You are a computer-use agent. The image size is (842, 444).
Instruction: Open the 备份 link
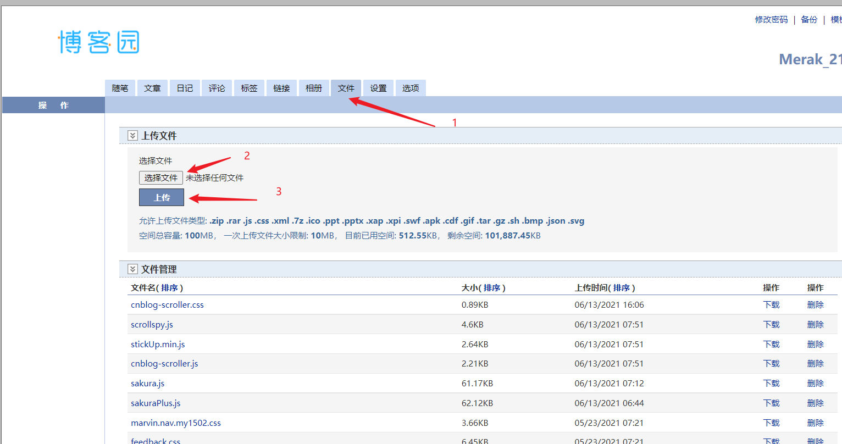(x=809, y=19)
